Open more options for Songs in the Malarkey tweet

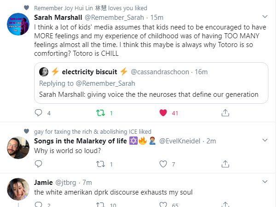(x=263, y=141)
